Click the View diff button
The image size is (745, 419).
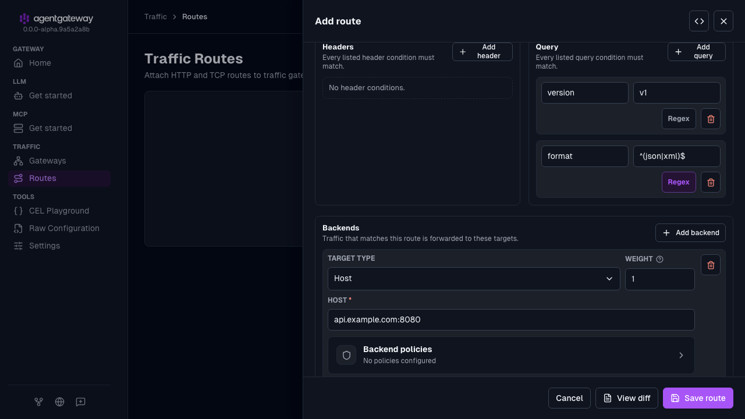[x=627, y=398]
